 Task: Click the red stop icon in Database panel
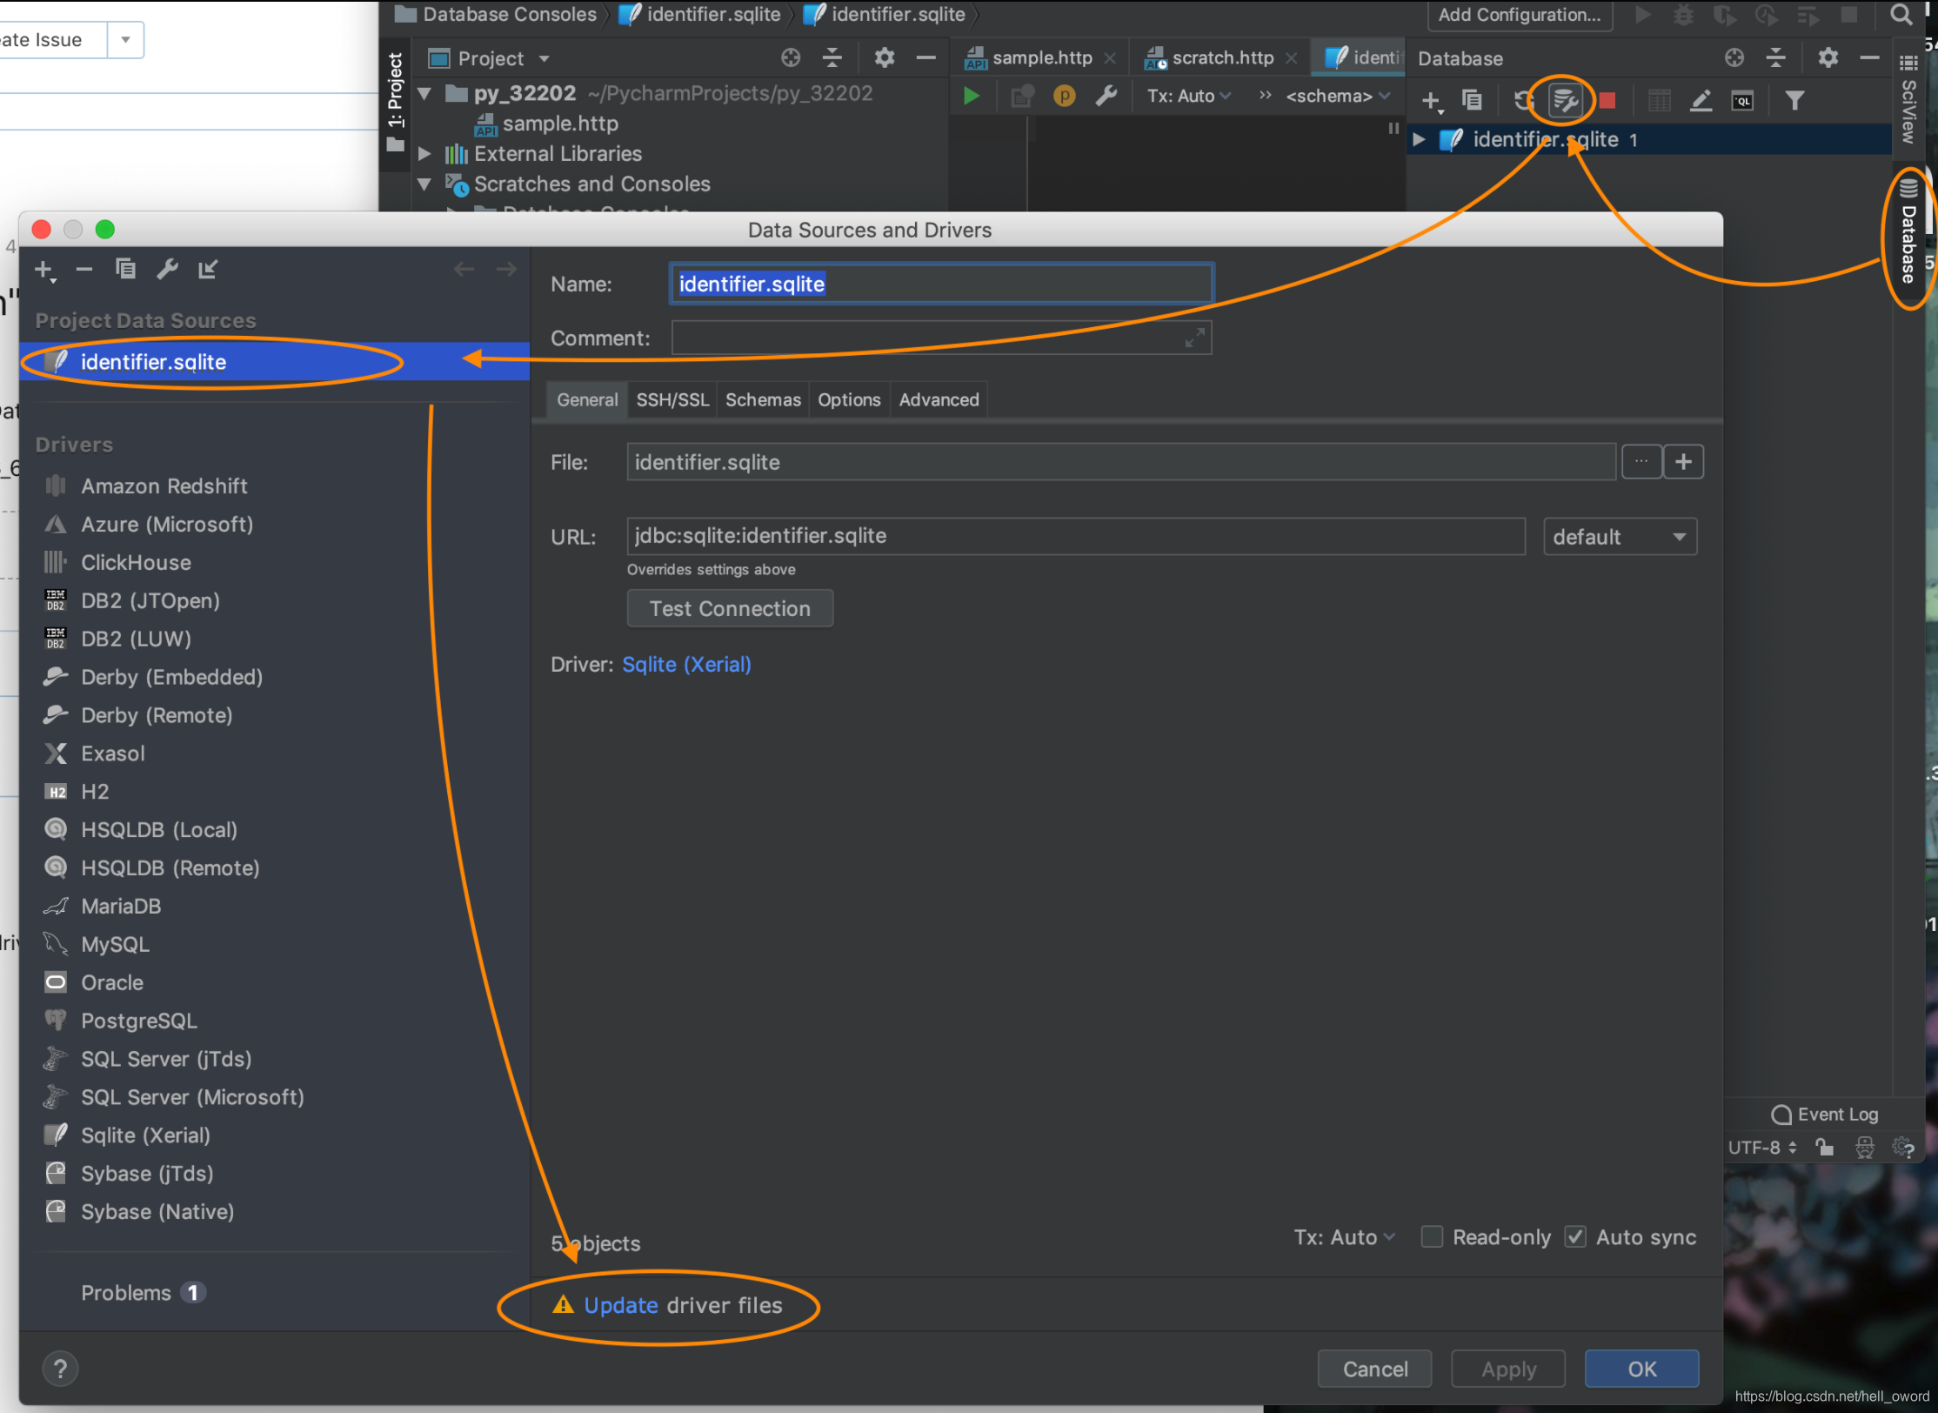pos(1607,101)
